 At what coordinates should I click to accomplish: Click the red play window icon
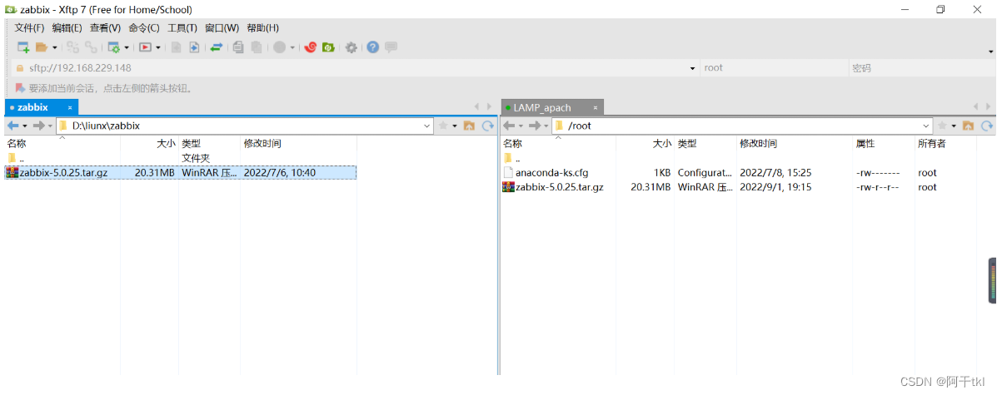tap(146, 47)
